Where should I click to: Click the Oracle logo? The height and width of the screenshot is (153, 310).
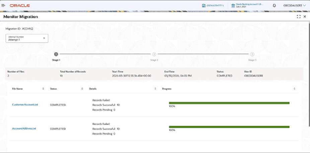[20, 6]
